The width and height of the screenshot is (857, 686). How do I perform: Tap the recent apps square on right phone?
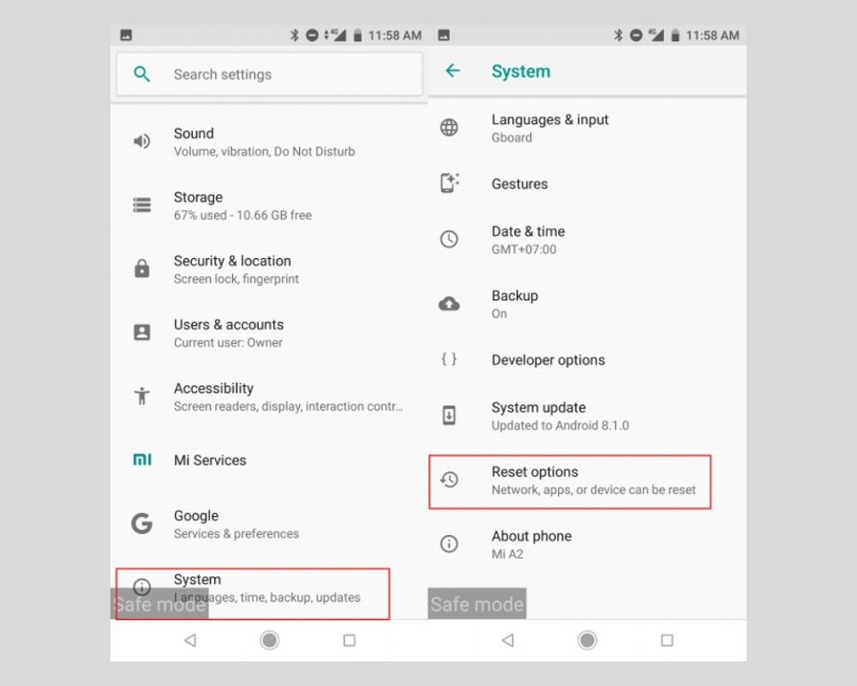(x=667, y=640)
